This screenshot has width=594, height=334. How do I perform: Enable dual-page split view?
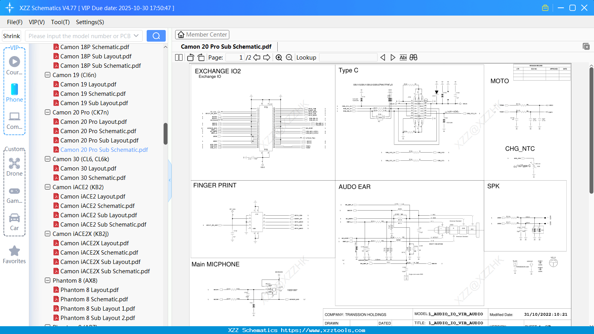point(178,57)
